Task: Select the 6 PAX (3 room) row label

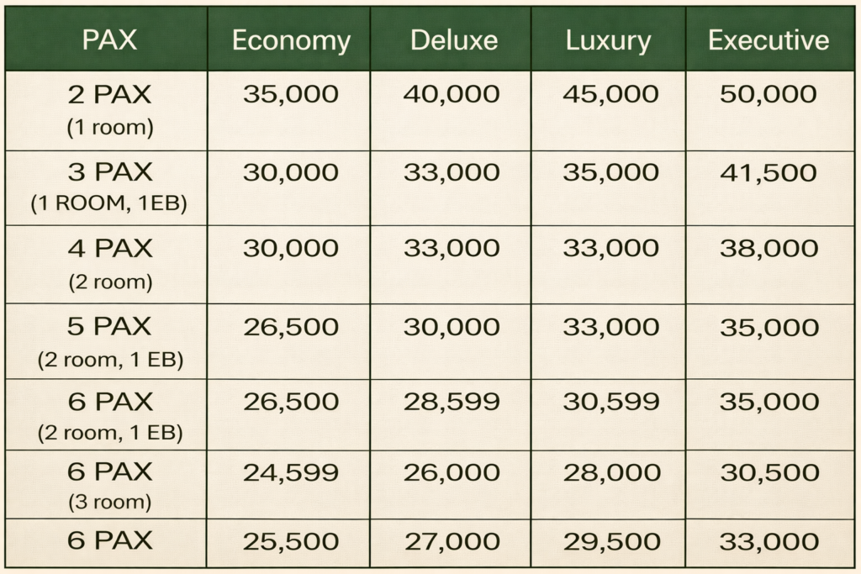Action: point(109,472)
